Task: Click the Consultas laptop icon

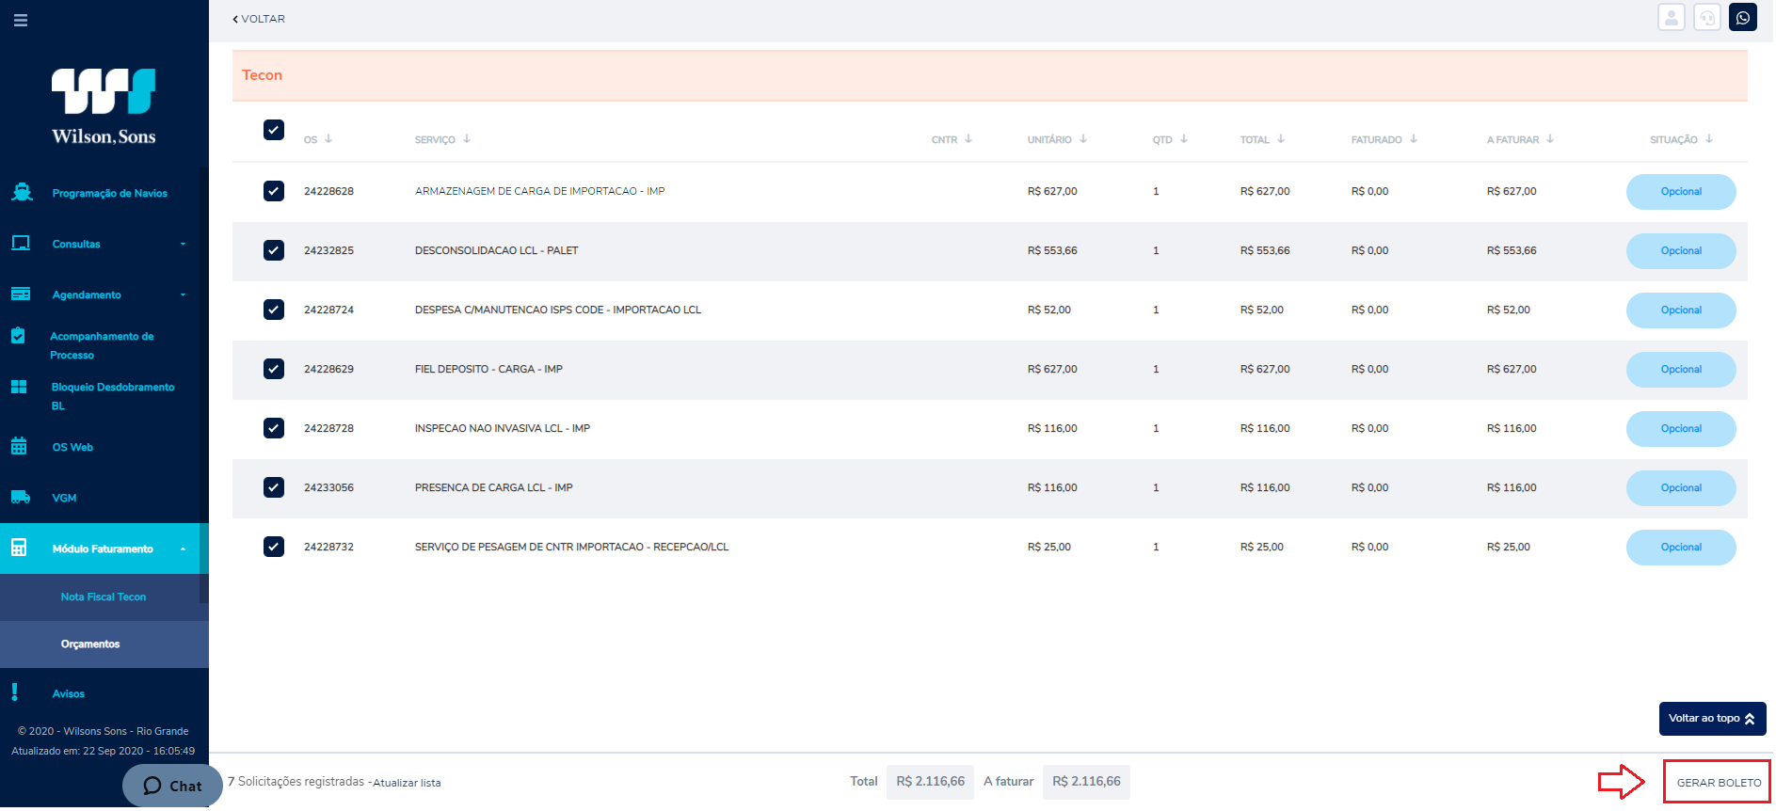Action: pos(21,243)
